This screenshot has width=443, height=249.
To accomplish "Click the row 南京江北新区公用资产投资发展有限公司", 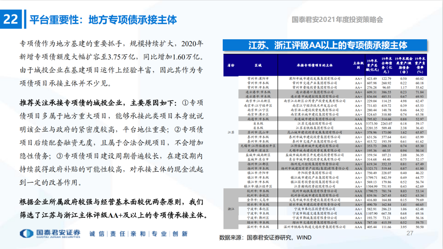I will pyautogui.click(x=333, y=101).
